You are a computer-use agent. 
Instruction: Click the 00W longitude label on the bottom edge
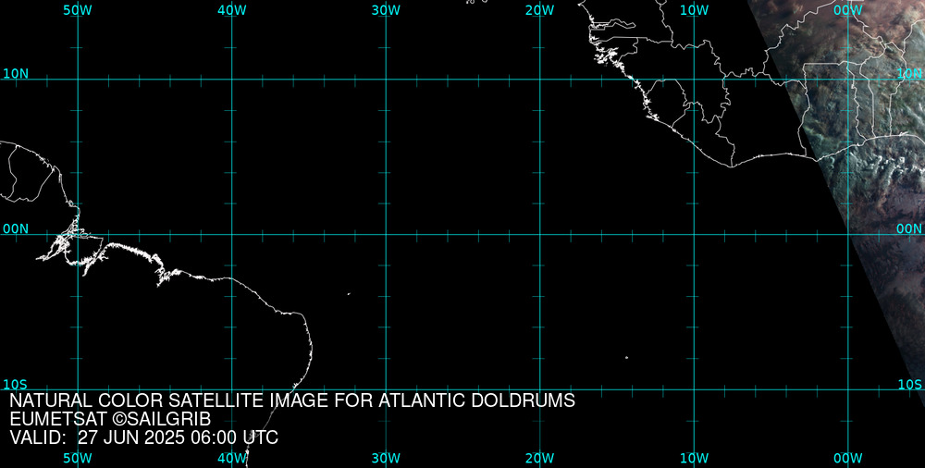[x=848, y=459]
